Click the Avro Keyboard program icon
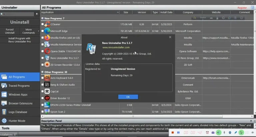The height and width of the screenshot is (137, 256). [47, 78]
